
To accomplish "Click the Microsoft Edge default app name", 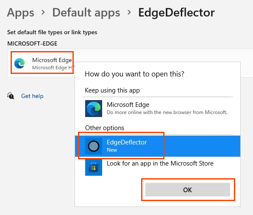I will point(52,60).
